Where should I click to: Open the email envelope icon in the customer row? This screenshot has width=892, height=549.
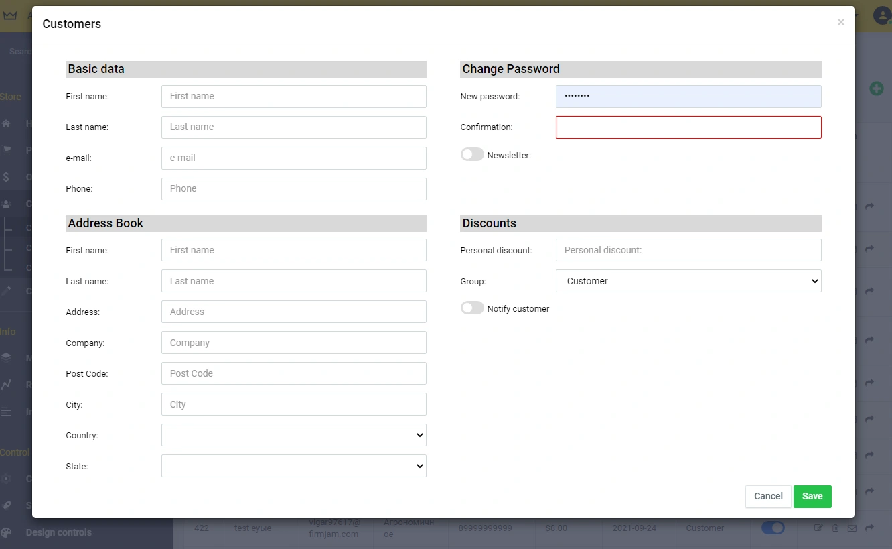coord(852,528)
